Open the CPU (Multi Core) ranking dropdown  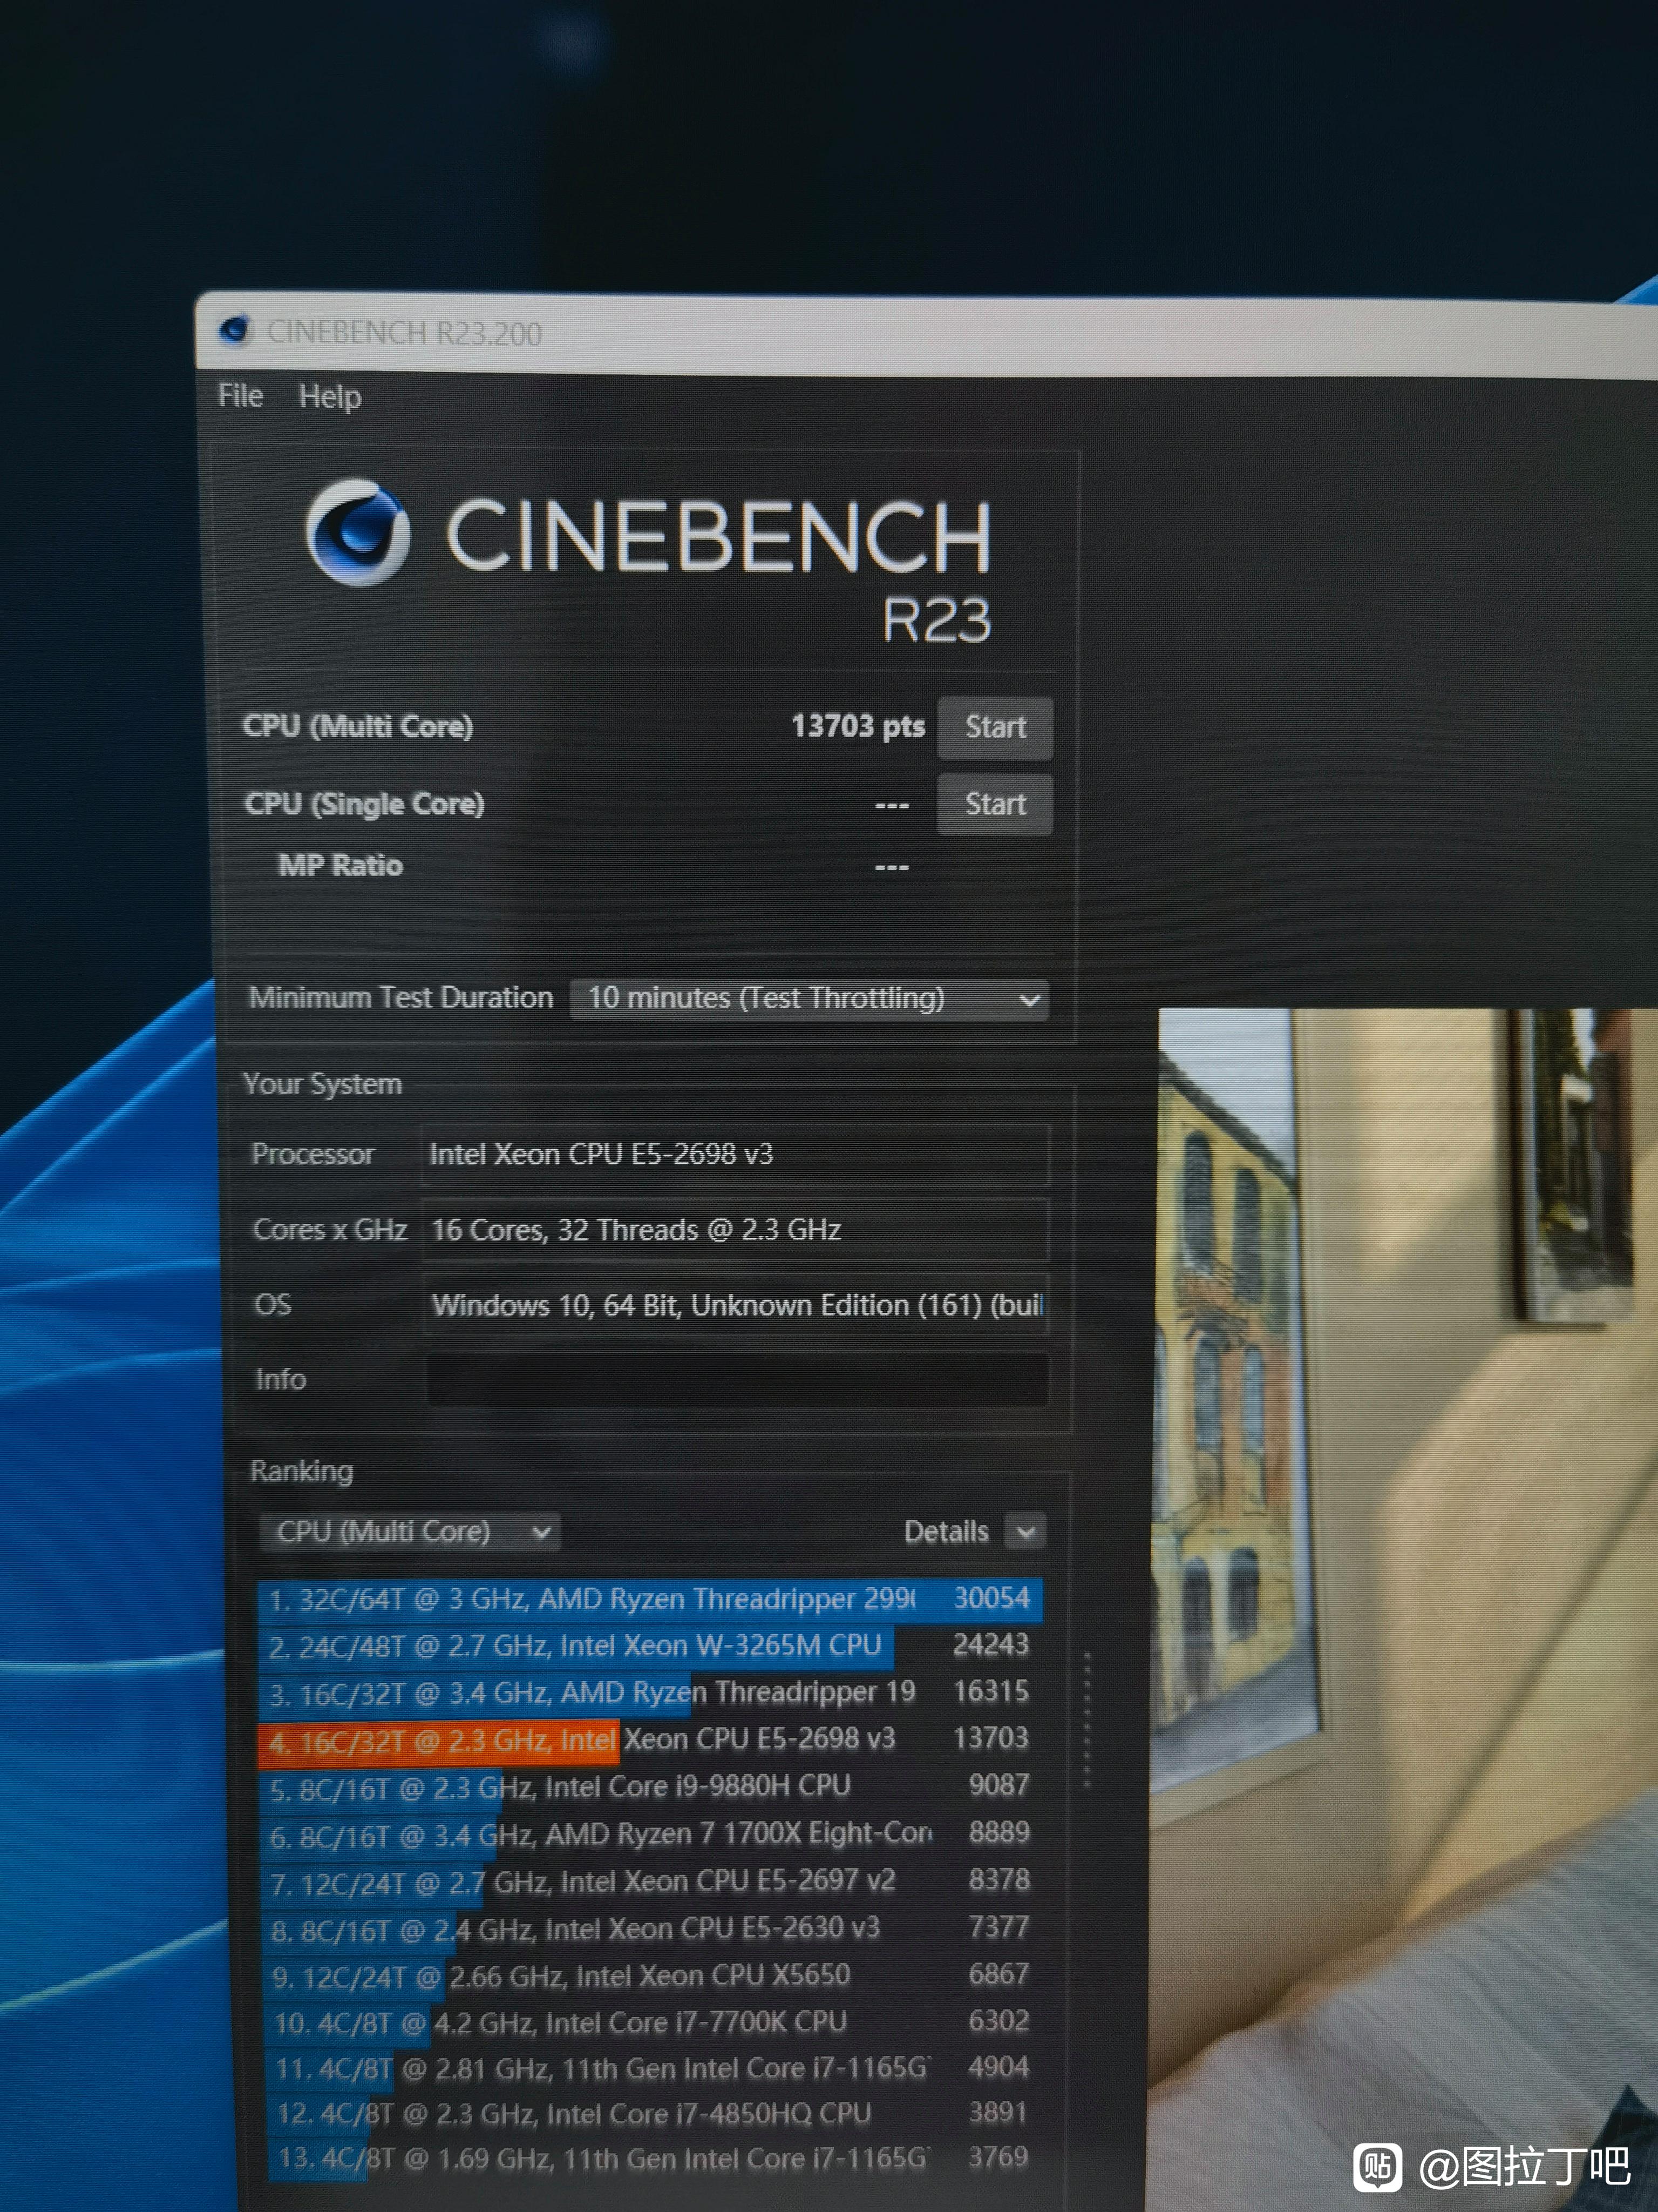click(409, 1532)
